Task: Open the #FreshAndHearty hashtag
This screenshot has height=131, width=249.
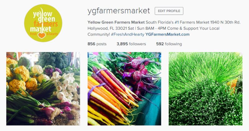Action: pyautogui.click(x=128, y=34)
